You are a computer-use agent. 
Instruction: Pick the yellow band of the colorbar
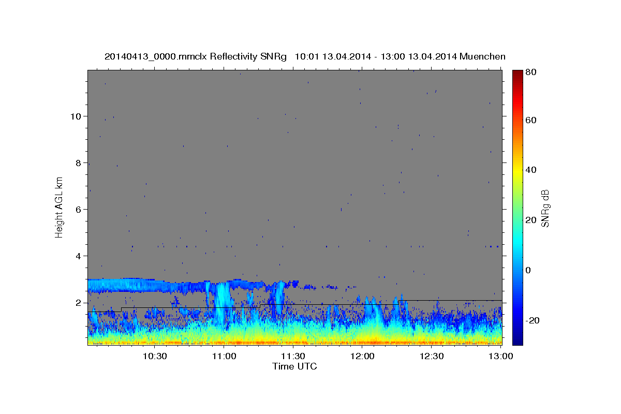pyautogui.click(x=517, y=171)
